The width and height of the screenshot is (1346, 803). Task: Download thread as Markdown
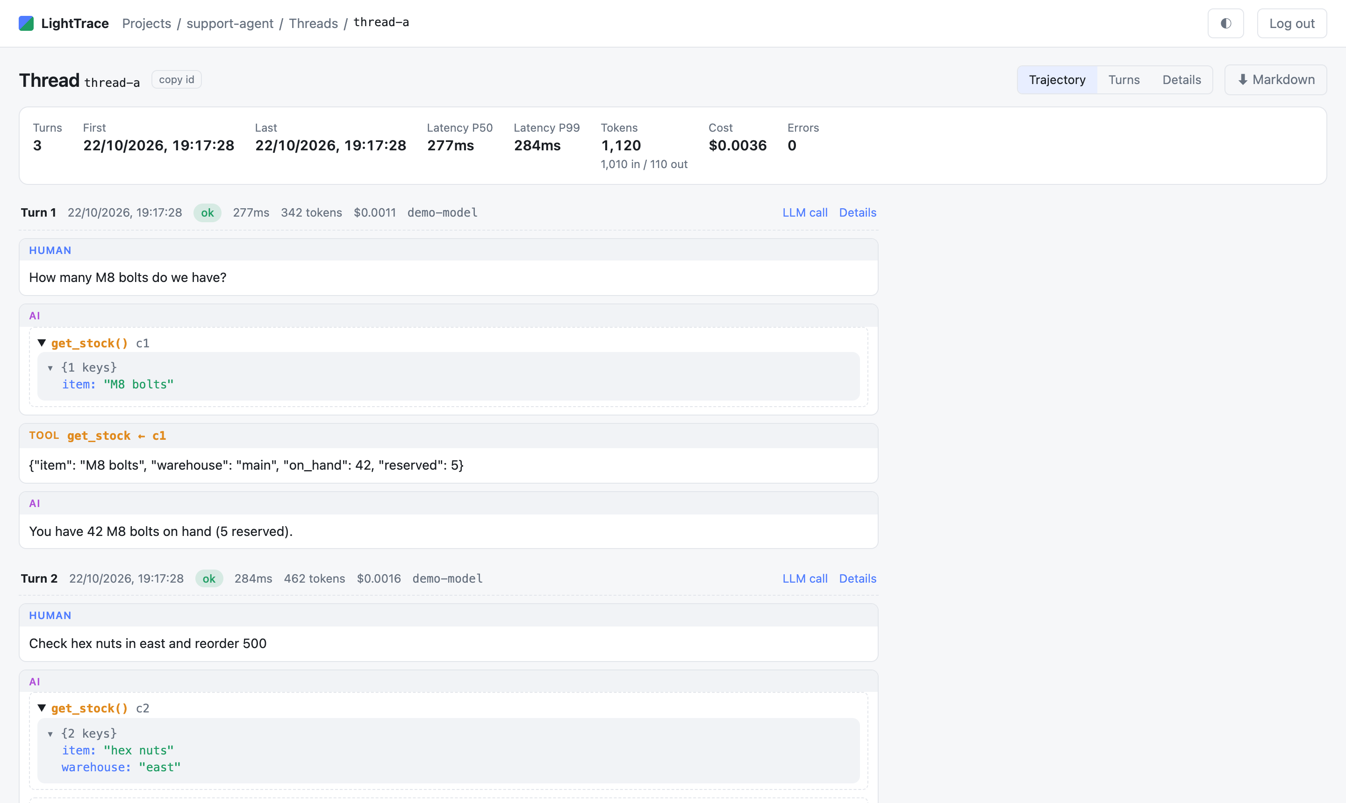(x=1275, y=79)
